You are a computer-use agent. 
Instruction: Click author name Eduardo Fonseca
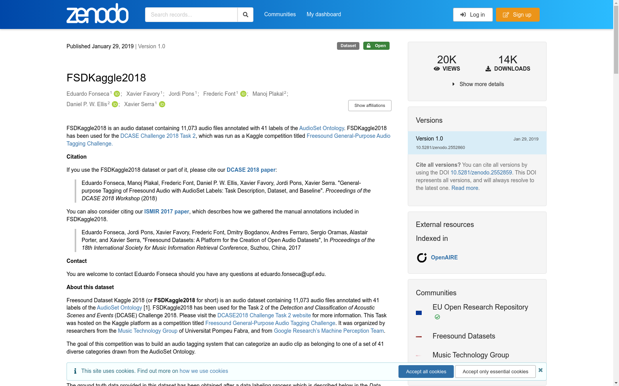pyautogui.click(x=88, y=94)
